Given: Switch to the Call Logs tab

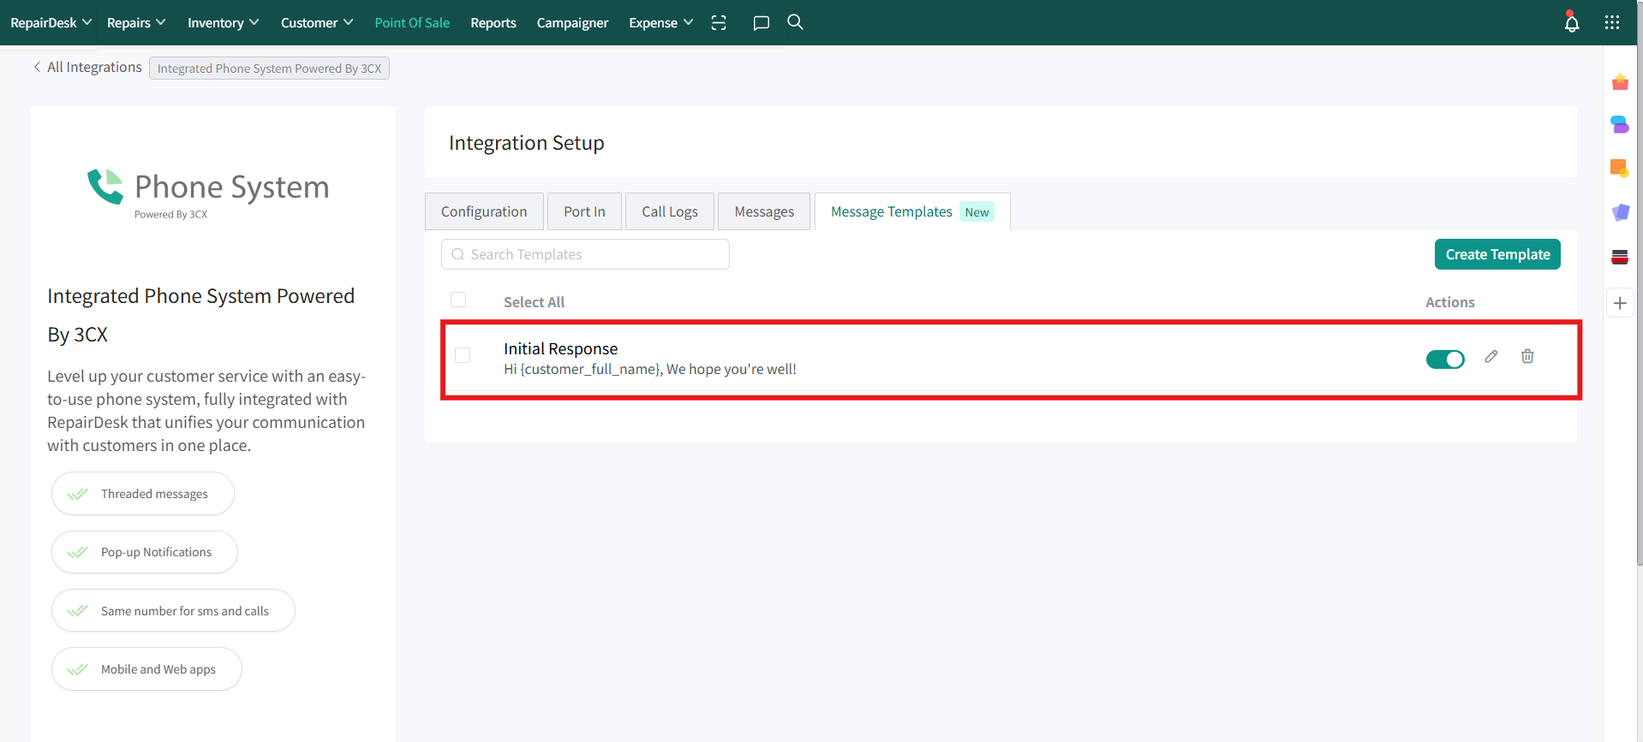Looking at the screenshot, I should click(670, 211).
